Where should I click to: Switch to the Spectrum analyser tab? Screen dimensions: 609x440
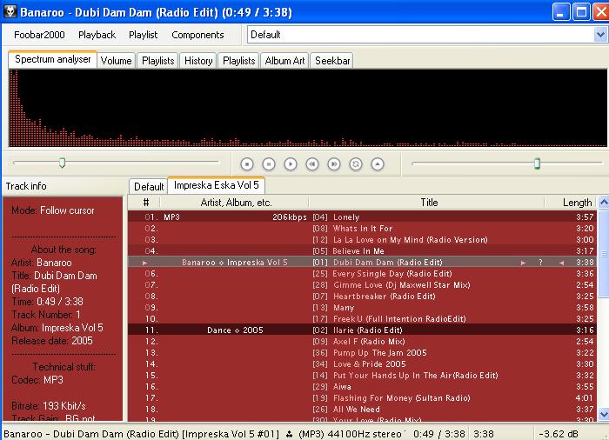pyautogui.click(x=53, y=59)
